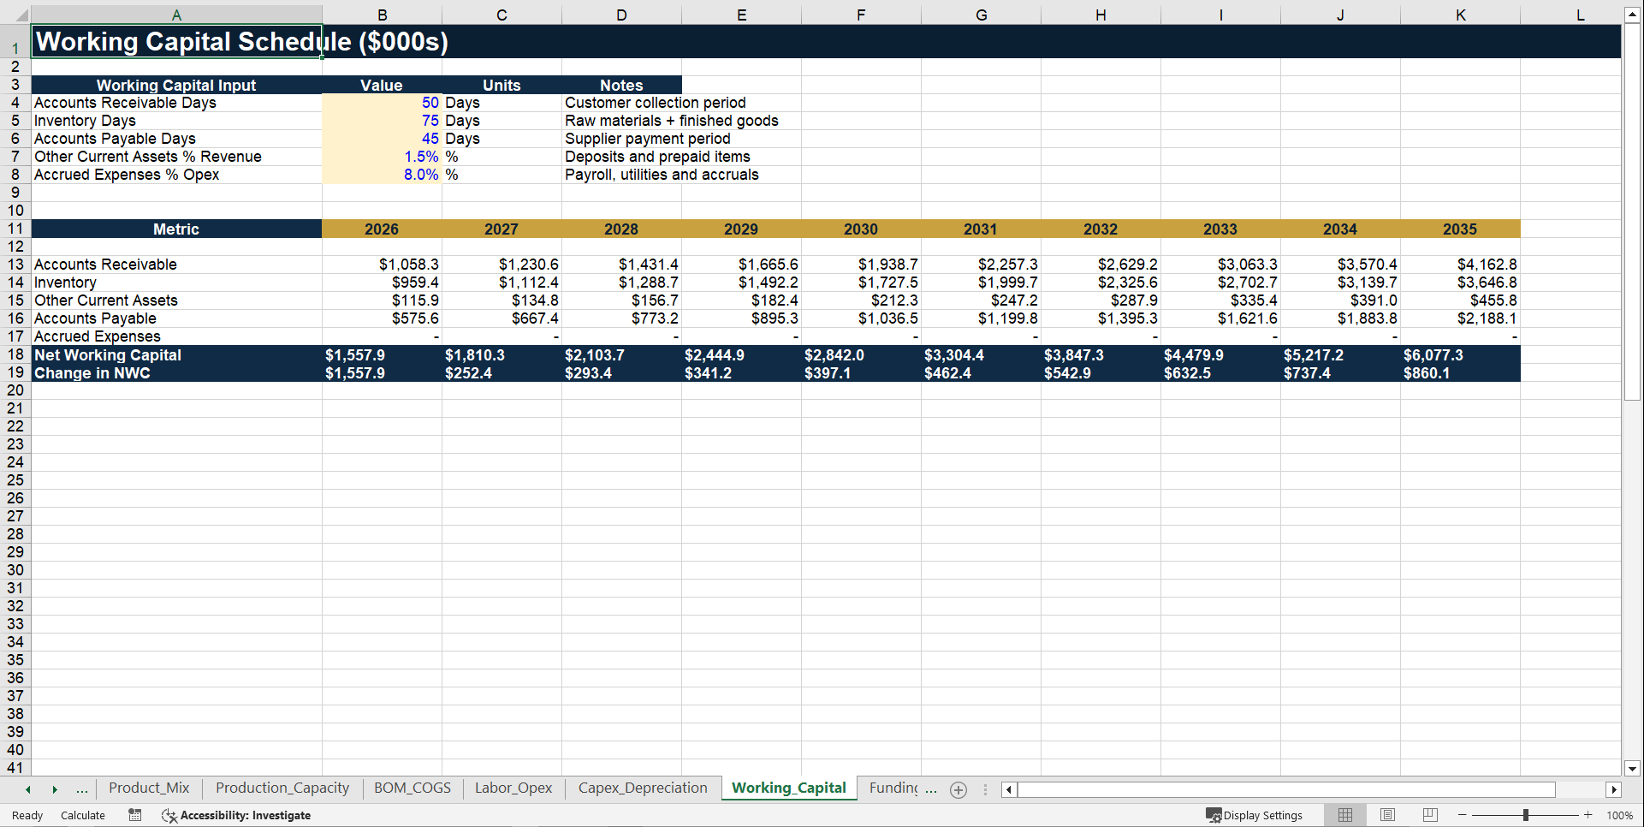1644x827 pixels.
Task: Select column F header
Action: click(861, 15)
